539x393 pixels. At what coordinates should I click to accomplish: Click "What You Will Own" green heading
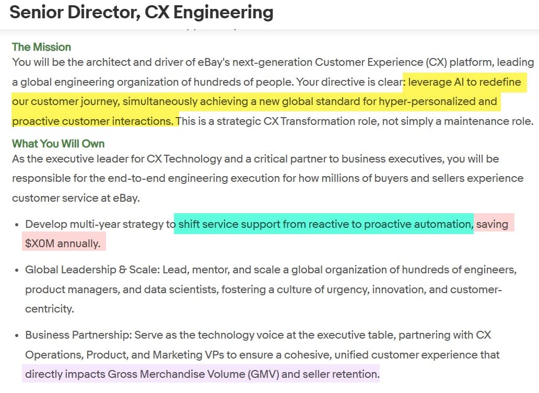pyautogui.click(x=58, y=144)
